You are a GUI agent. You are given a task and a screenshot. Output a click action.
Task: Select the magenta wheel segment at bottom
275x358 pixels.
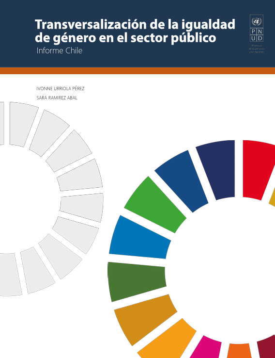point(206,347)
